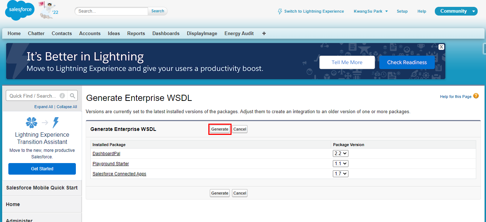Open the DashboardPal package version dropdown
This screenshot has height=222, width=486.
(x=340, y=153)
